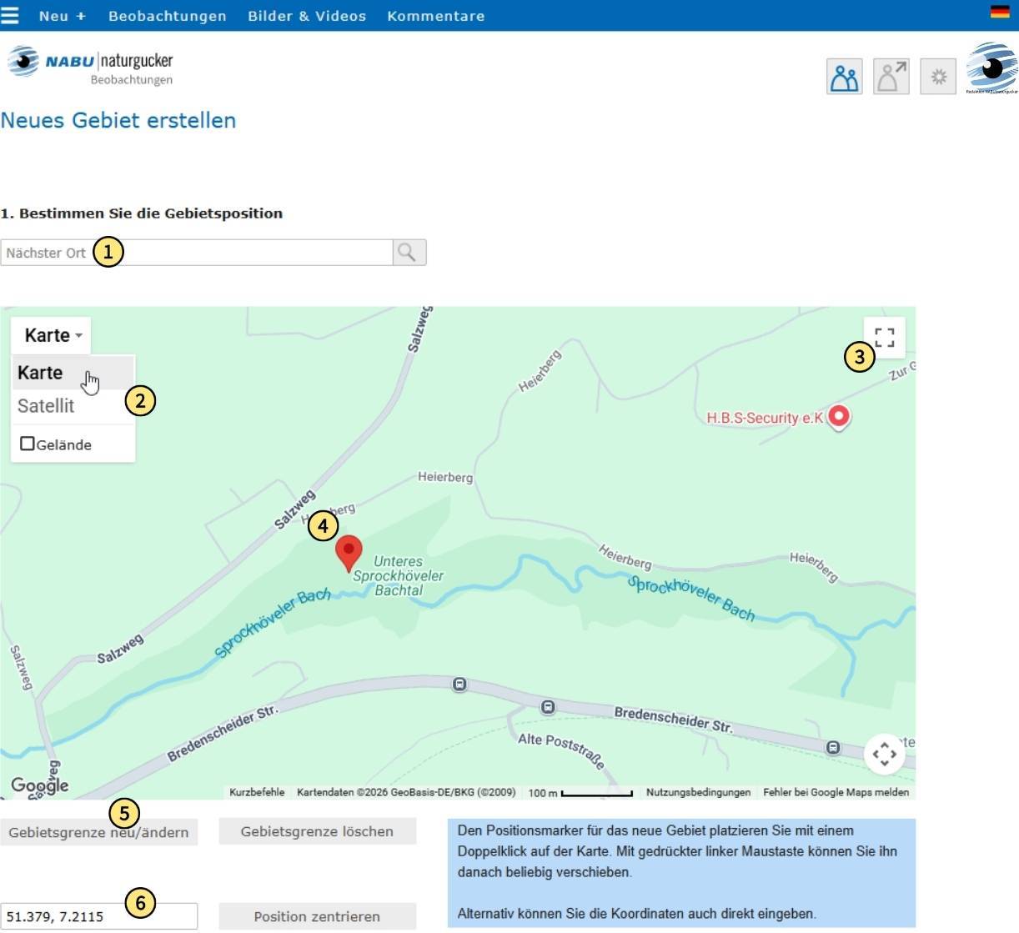Click Gebietsgrenze neu/ändern button
The image size is (1019, 933).
(x=98, y=832)
